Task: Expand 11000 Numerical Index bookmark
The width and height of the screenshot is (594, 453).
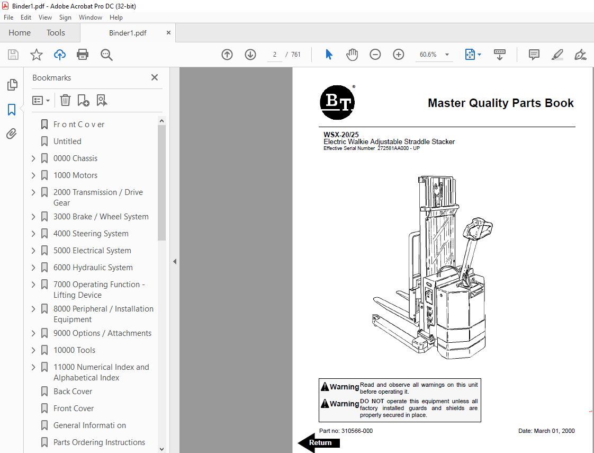Action: (x=33, y=367)
